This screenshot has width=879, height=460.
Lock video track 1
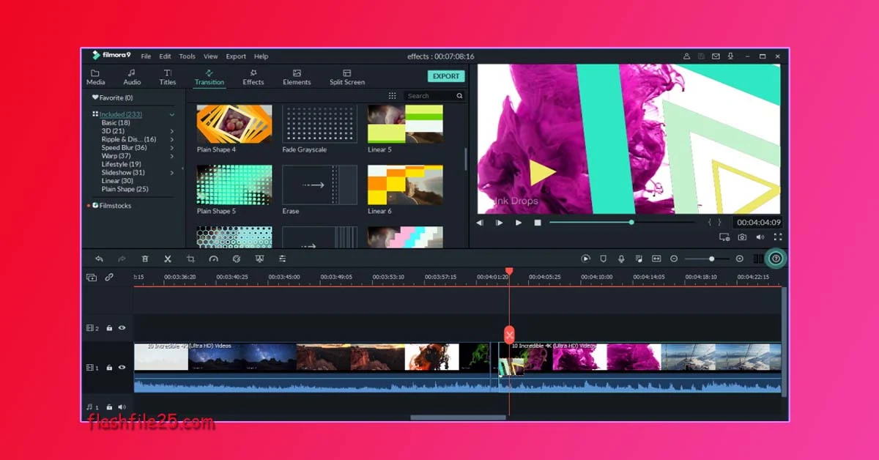click(x=109, y=368)
